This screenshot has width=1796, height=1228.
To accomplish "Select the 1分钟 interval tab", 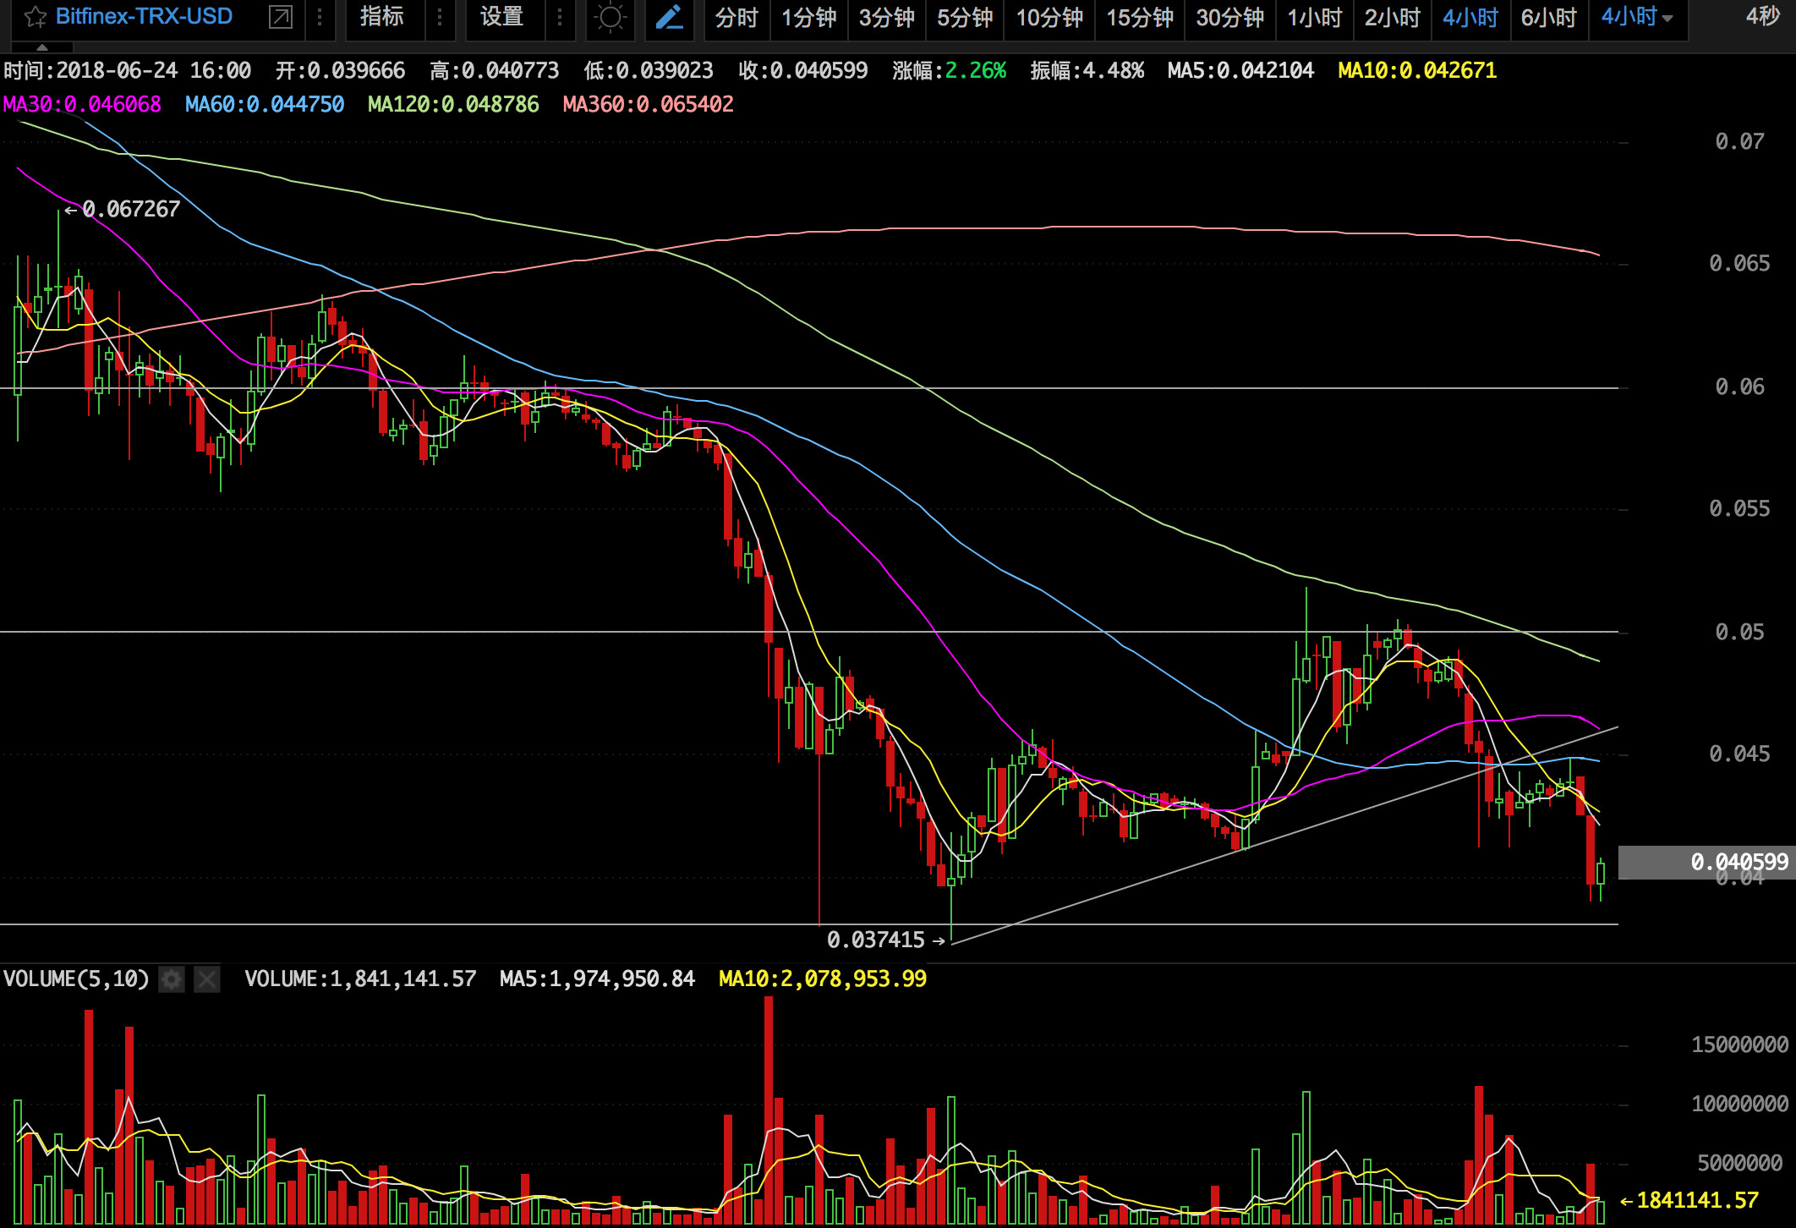I will coord(808,18).
